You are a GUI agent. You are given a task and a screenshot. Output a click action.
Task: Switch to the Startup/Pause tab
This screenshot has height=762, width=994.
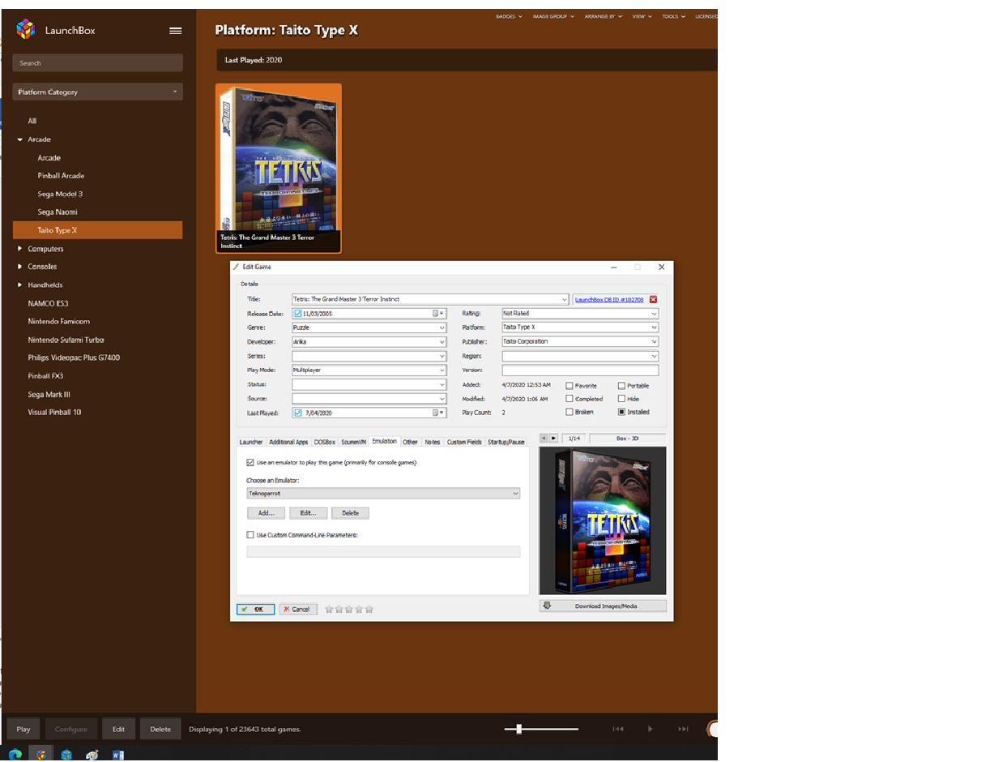tap(506, 442)
